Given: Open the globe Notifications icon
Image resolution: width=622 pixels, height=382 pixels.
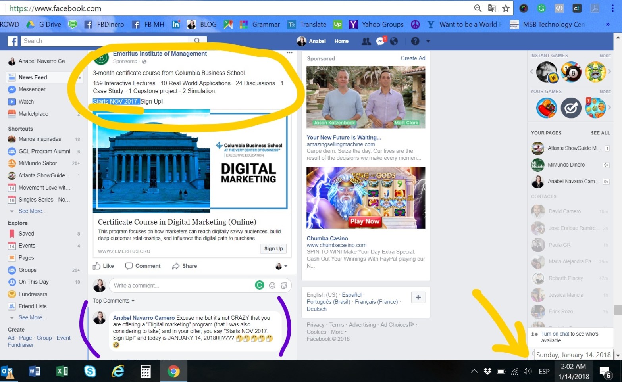Looking at the screenshot, I should (394, 41).
